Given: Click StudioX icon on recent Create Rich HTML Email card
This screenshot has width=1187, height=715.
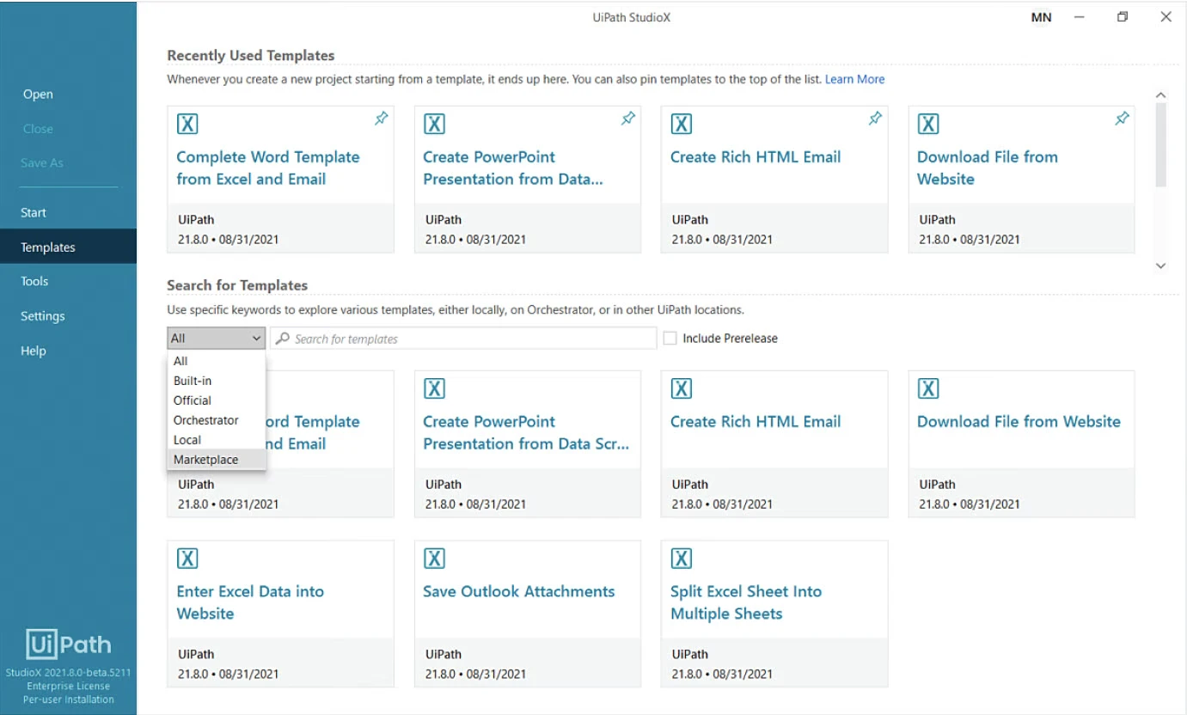Looking at the screenshot, I should (x=681, y=124).
